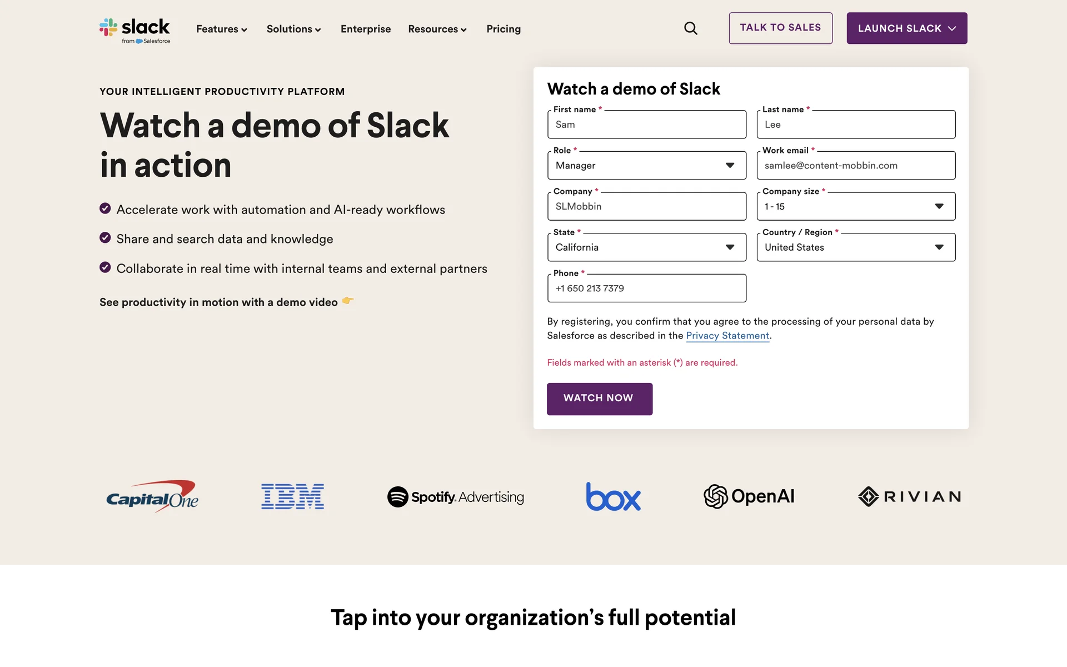The width and height of the screenshot is (1067, 667).
Task: Click the Phone number input field
Action: [x=646, y=288]
